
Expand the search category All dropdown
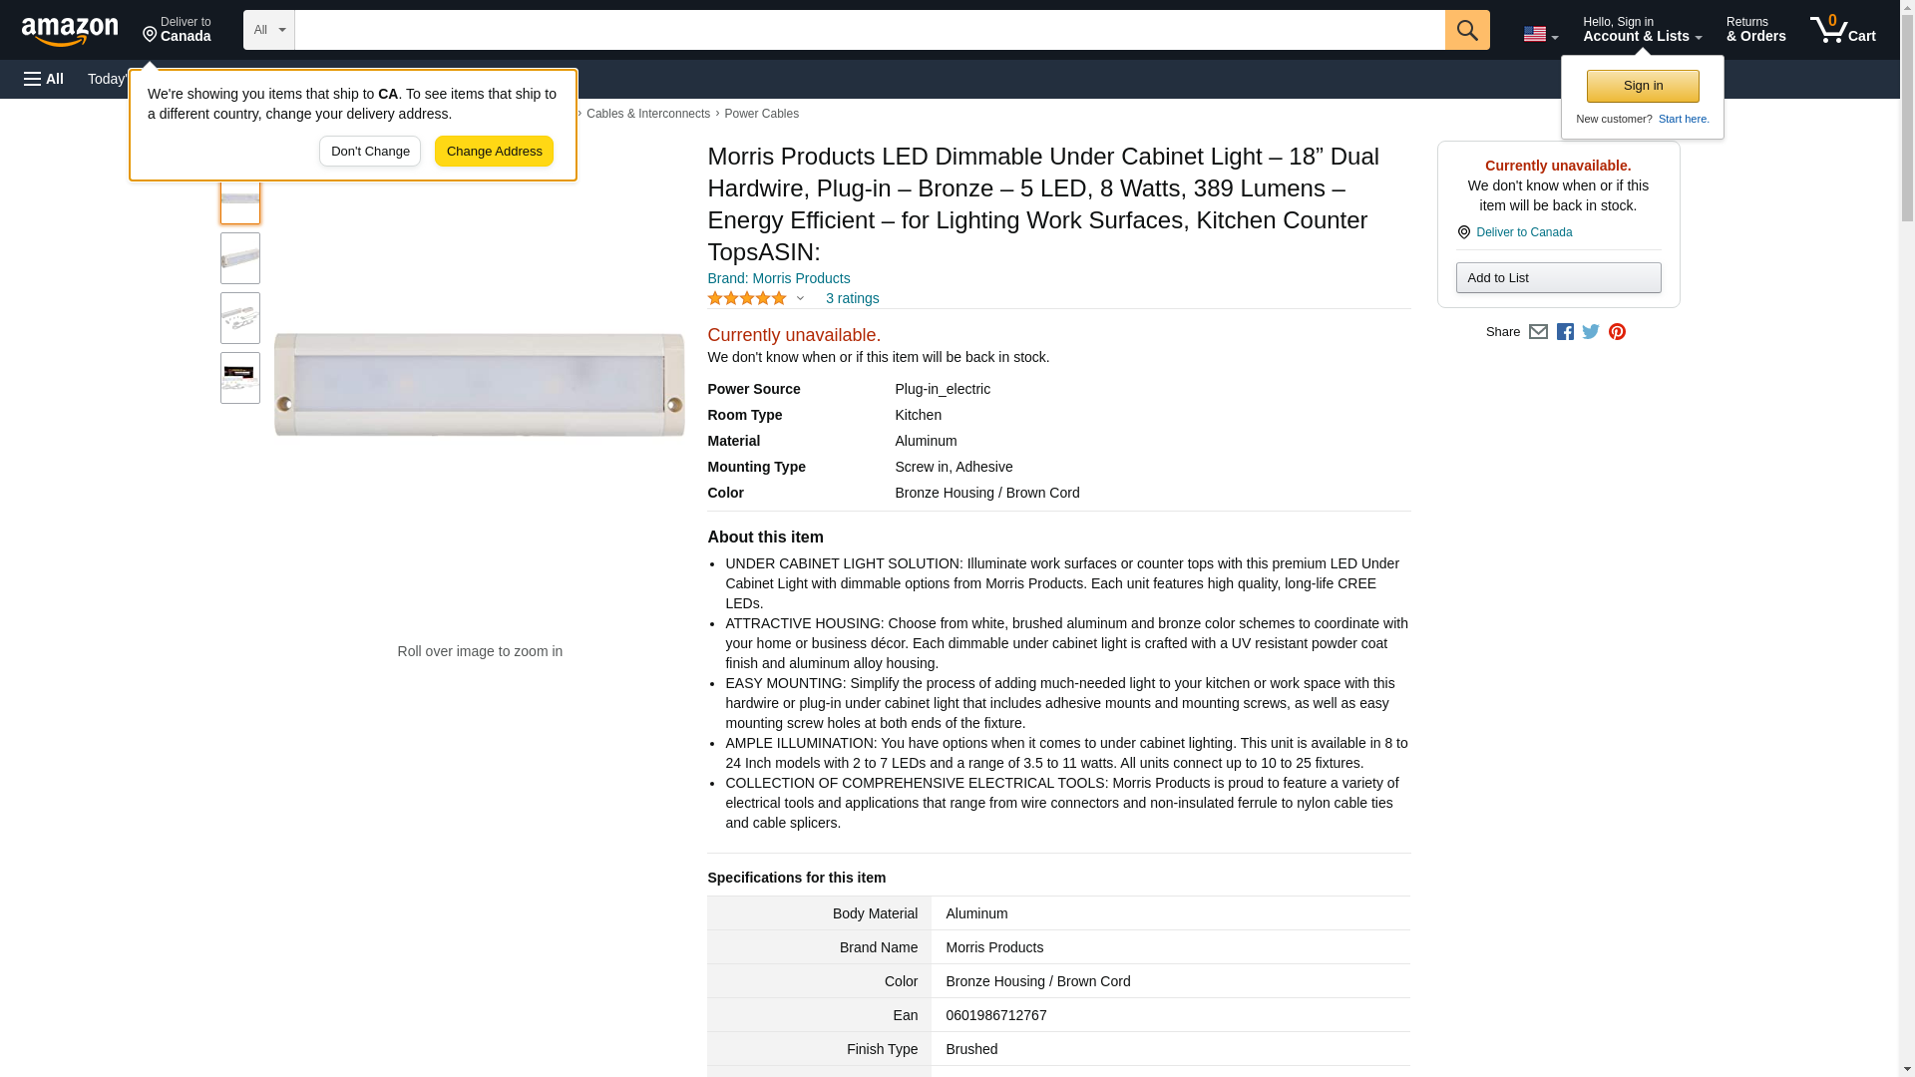[x=268, y=30]
